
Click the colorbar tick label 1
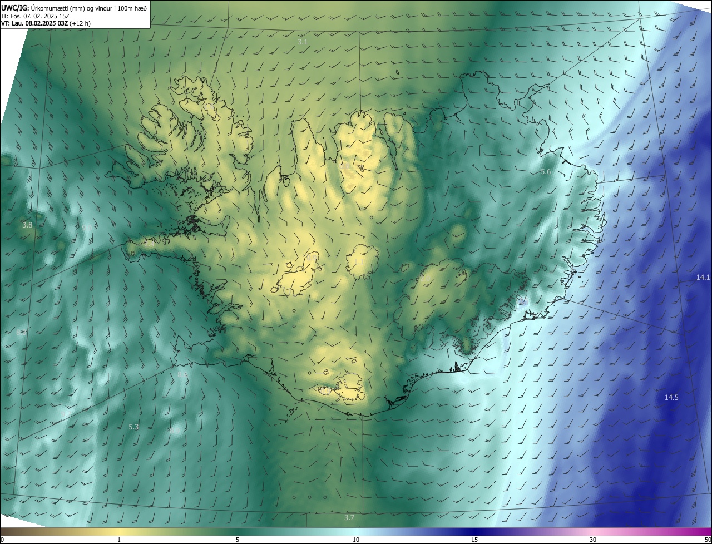[x=119, y=540]
